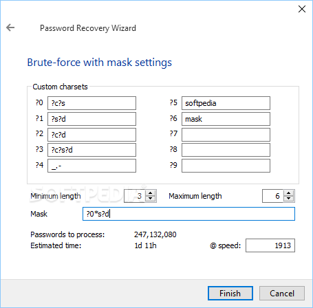The height and width of the screenshot is (308, 313).
Task: Click the ?6 field containing mask
Action: pos(226,119)
